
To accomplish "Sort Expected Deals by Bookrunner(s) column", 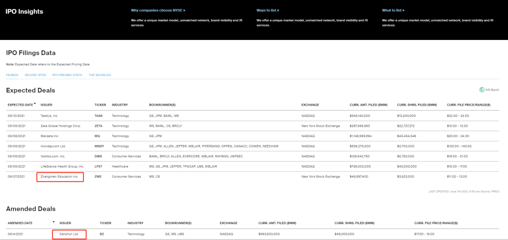I will click(x=162, y=105).
